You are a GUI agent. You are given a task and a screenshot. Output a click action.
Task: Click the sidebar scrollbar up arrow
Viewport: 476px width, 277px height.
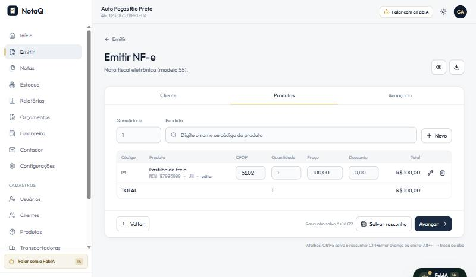89,27
